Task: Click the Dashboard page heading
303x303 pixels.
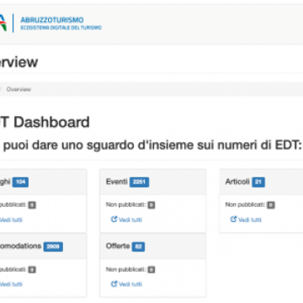Action: (45, 122)
